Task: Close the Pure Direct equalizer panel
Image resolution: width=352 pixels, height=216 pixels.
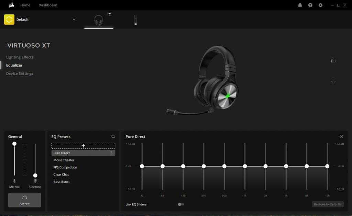Action: pos(342,136)
